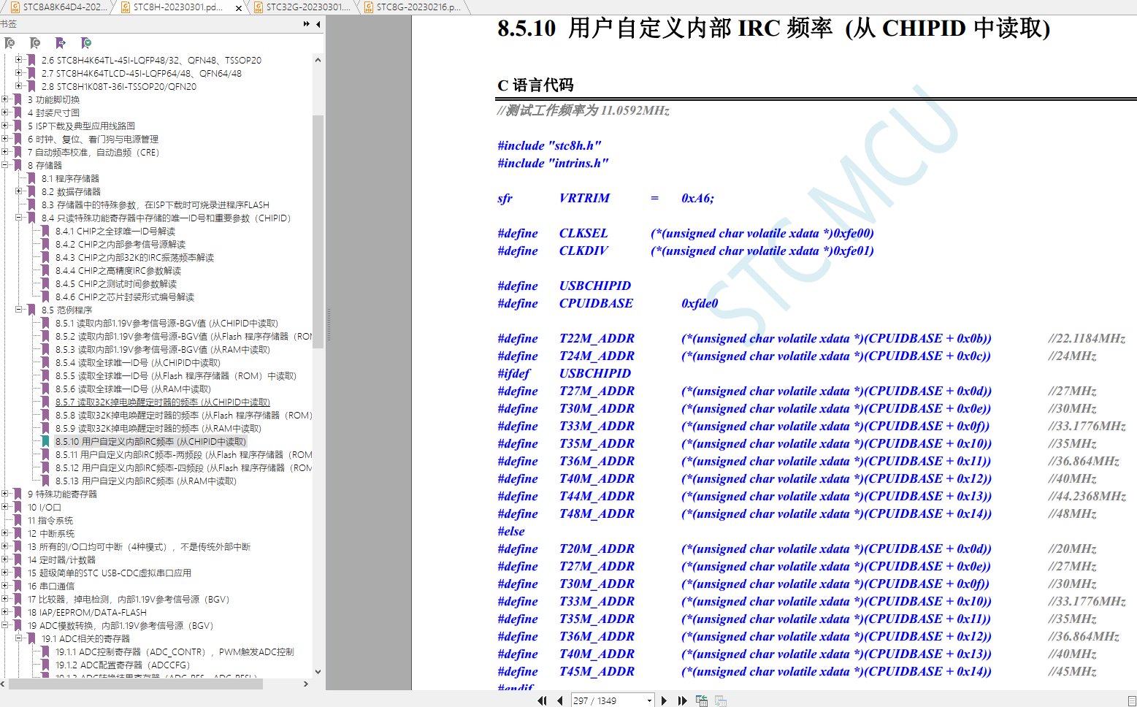
Task: Open the bookmark options menu icon
Action: (x=86, y=43)
